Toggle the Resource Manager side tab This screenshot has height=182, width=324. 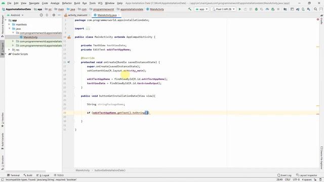pos(3,26)
